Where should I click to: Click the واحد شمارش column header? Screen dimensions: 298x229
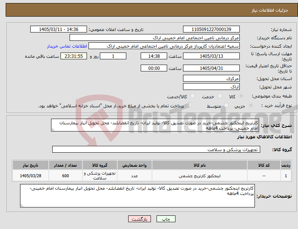click(x=135, y=165)
